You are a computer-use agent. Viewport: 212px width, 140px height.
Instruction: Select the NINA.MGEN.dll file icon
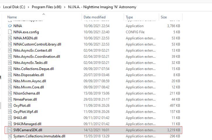tap(10, 38)
